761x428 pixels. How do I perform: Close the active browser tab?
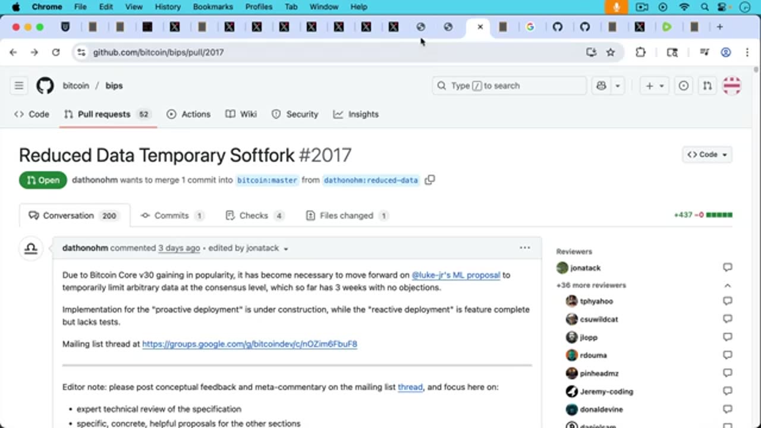click(x=480, y=27)
